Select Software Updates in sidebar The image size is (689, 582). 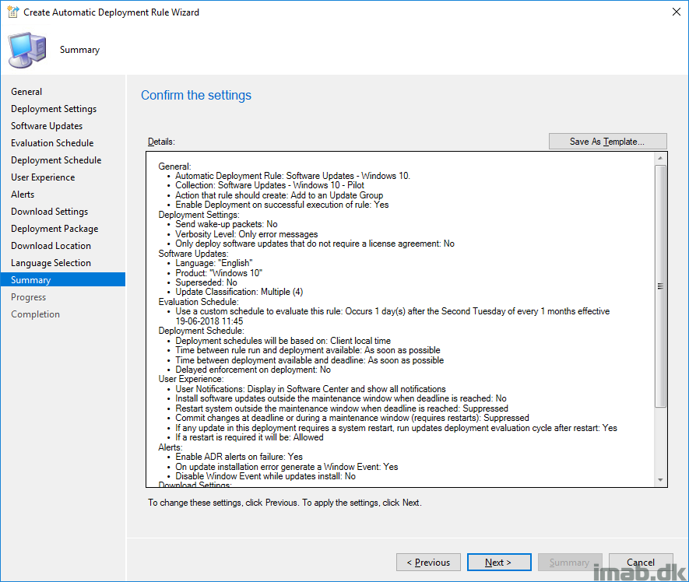47,126
